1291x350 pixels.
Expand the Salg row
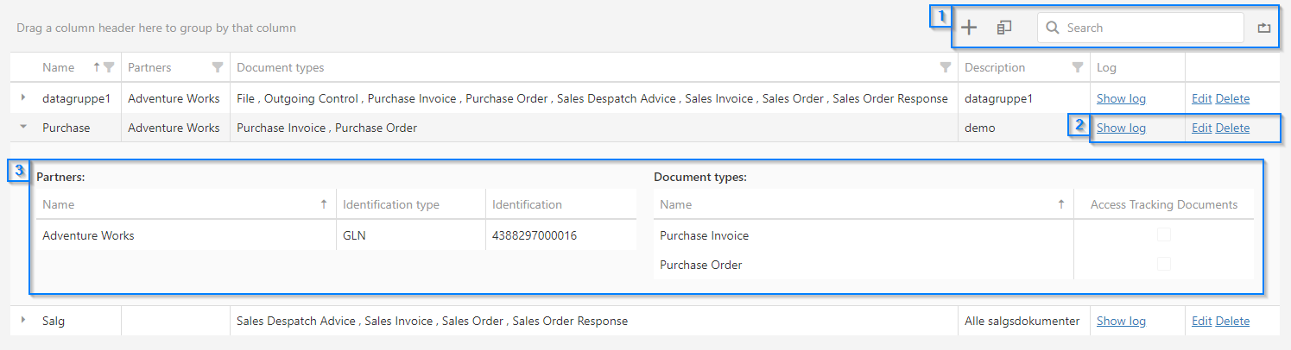(x=23, y=321)
